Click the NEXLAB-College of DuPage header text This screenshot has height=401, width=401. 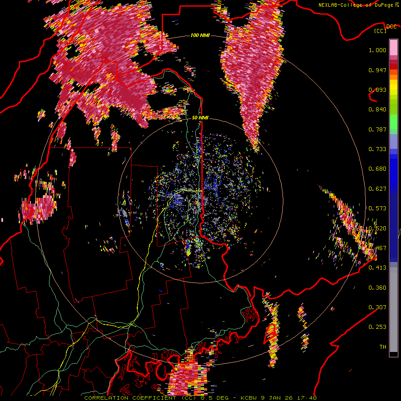[356, 5]
